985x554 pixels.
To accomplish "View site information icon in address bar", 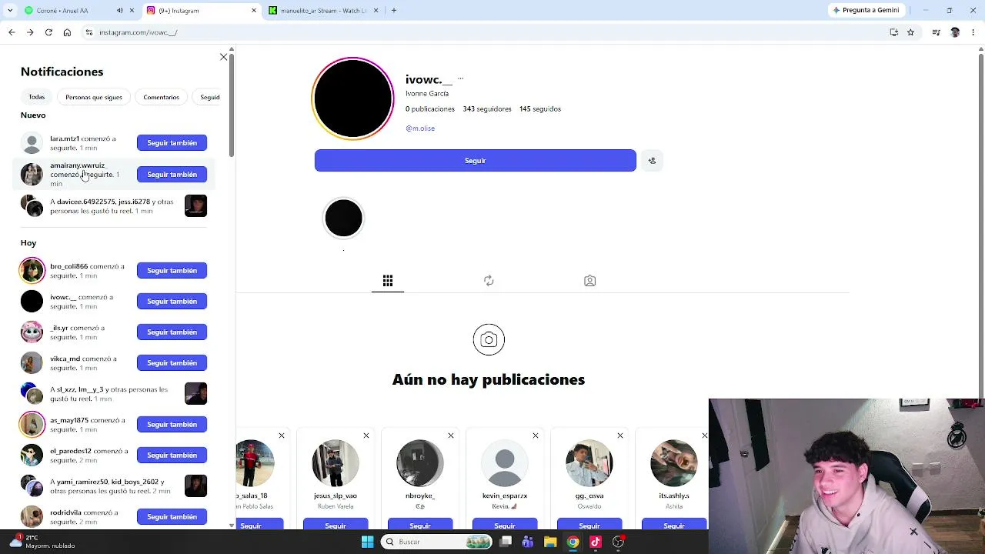I will click(x=89, y=32).
